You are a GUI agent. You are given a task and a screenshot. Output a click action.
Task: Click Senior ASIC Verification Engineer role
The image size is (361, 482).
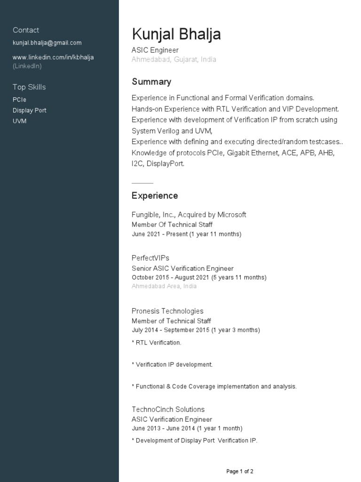point(183,268)
